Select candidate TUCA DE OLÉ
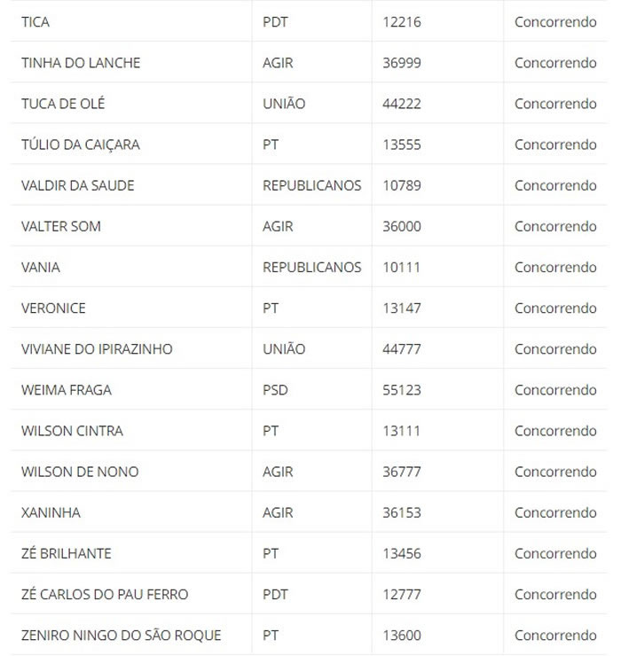 coord(63,104)
